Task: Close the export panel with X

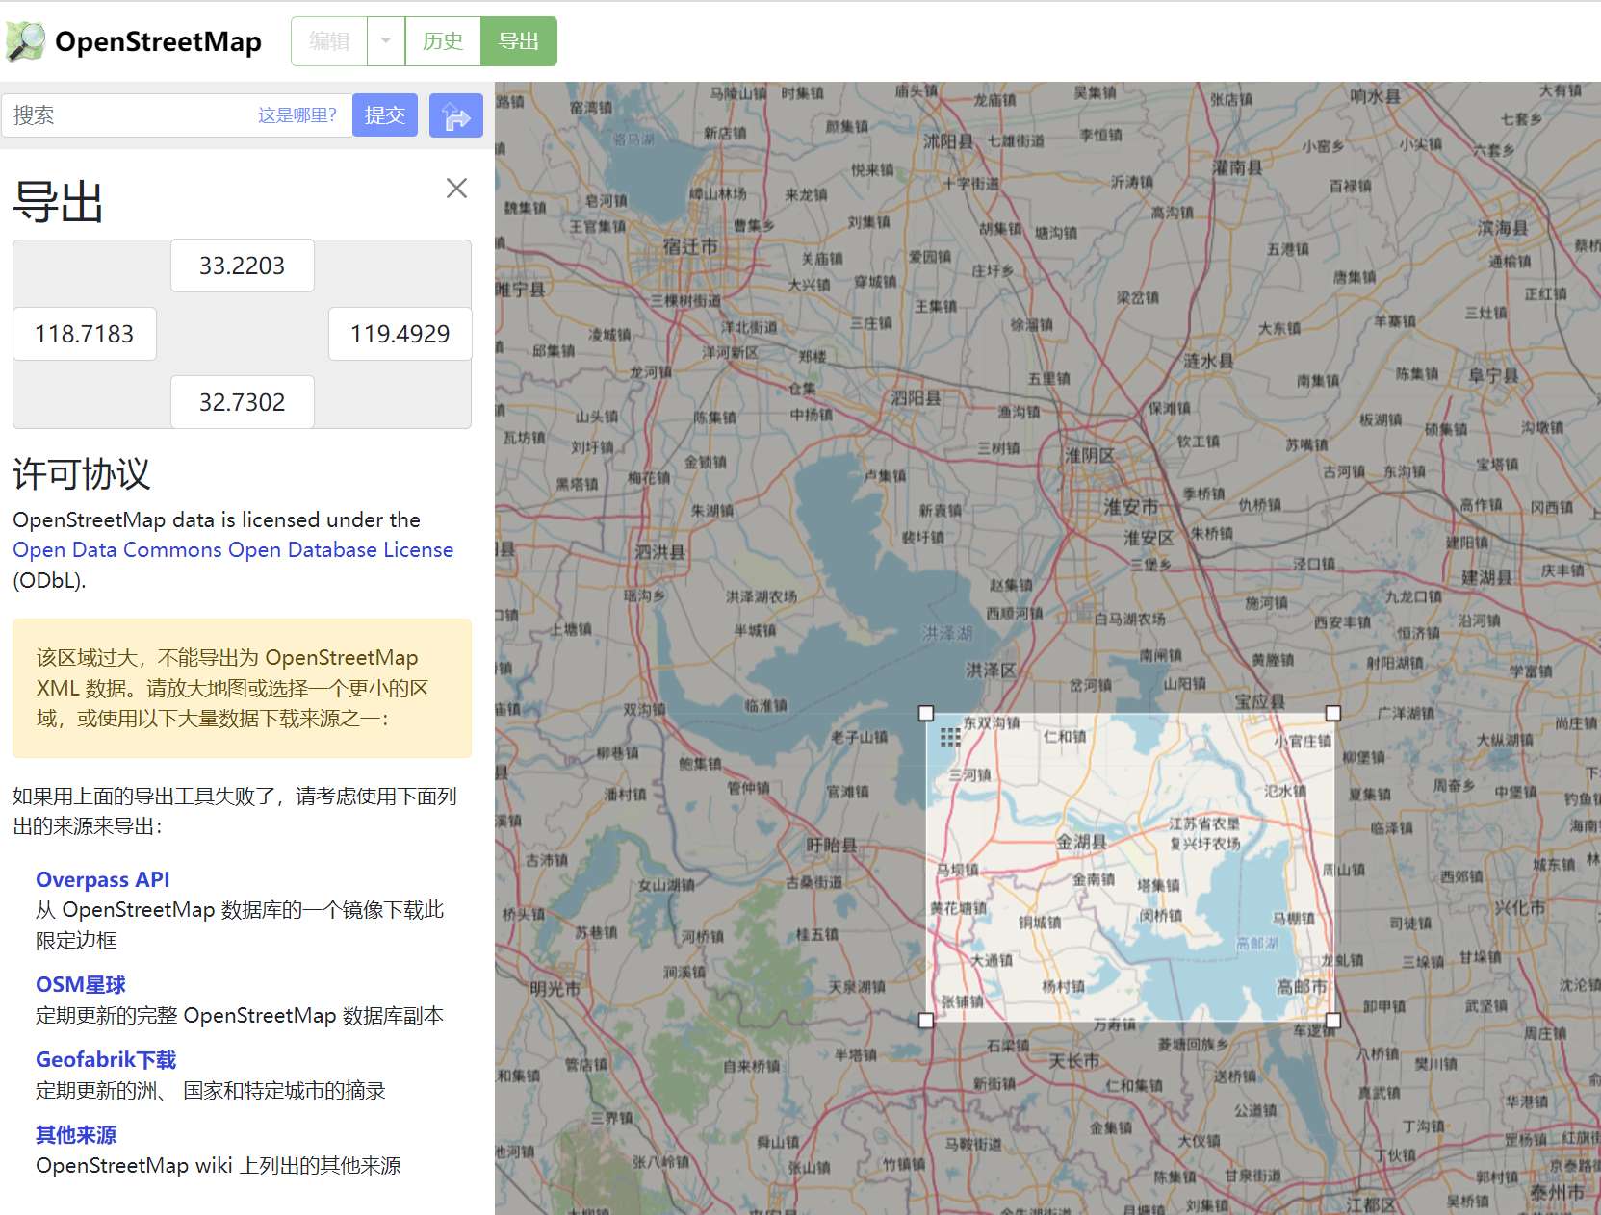Action: (x=456, y=189)
